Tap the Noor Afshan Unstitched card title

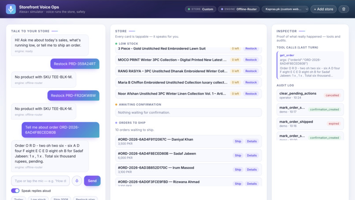click(172, 94)
